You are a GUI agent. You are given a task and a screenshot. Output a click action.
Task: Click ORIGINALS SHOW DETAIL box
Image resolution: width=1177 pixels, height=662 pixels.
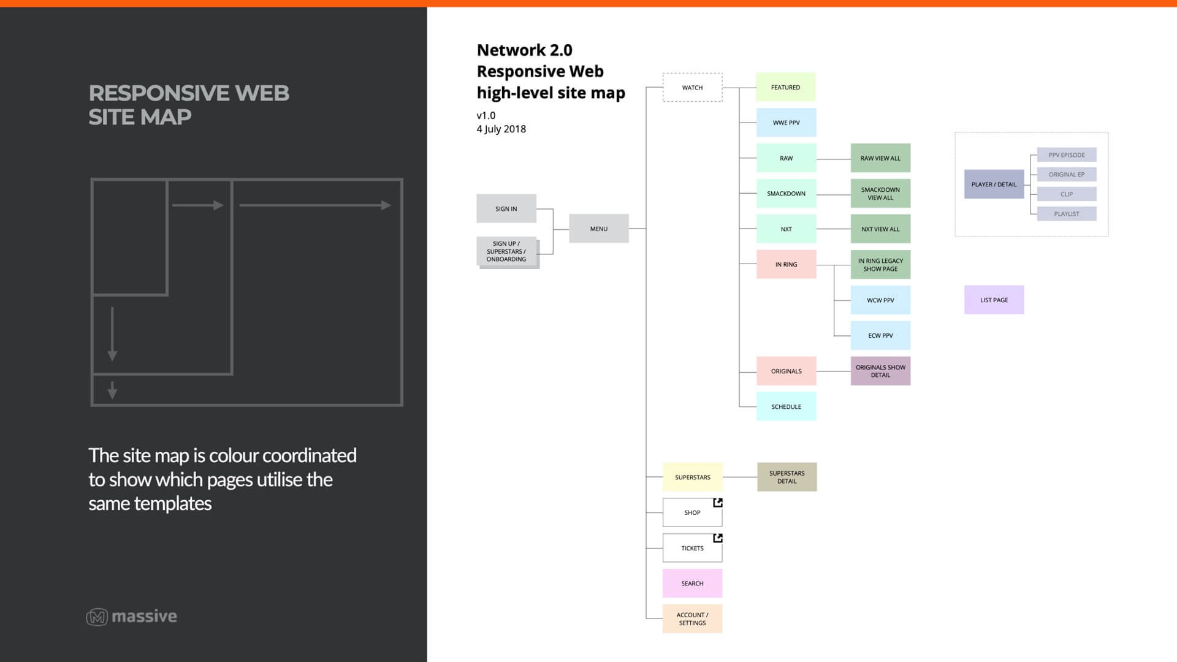(x=880, y=371)
